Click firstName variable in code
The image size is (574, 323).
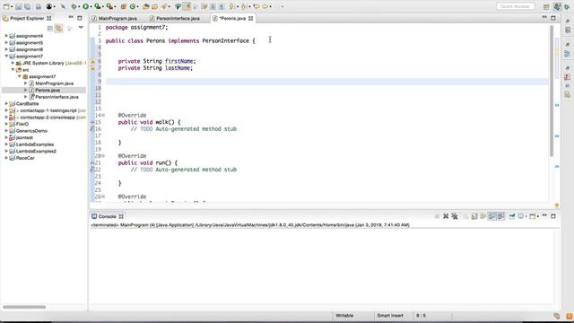coord(179,61)
